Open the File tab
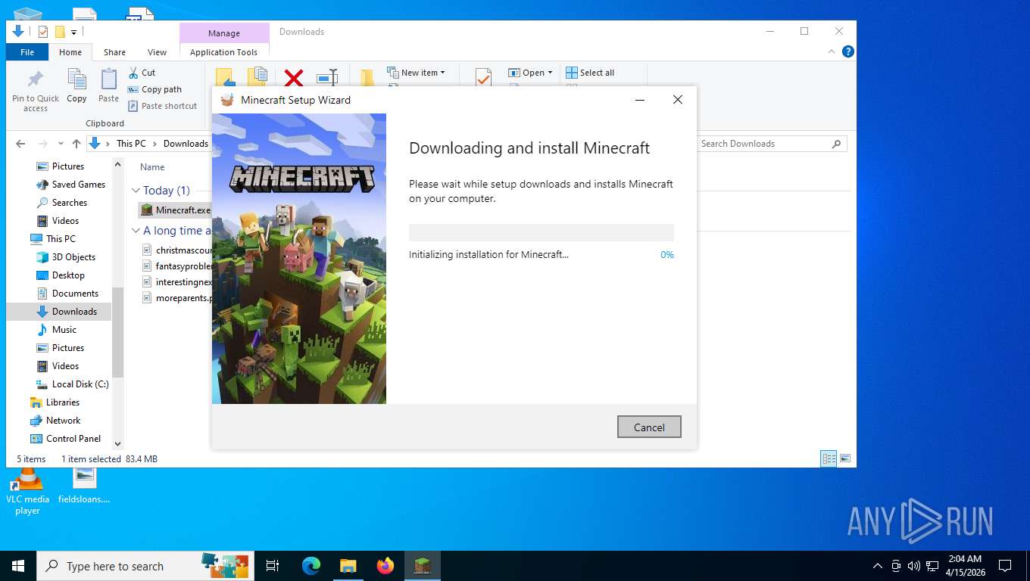 click(x=27, y=52)
